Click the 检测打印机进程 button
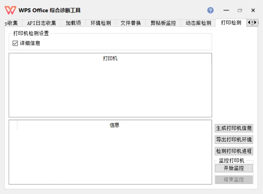Image resolution: width=263 pixels, height=194 pixels. pos(234,151)
